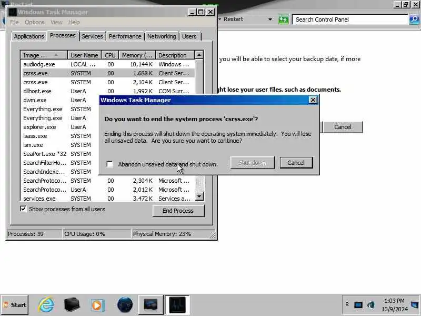Viewport: 421px width, 316px height.
Task: Click the show desktop icon in tray
Action: [x=415, y=305]
